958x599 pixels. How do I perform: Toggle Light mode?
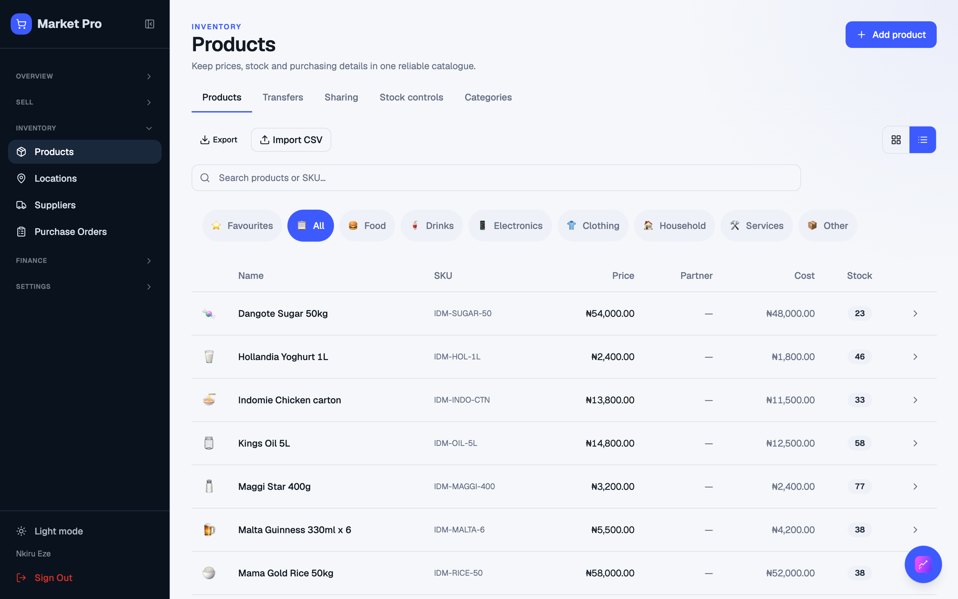click(50, 531)
